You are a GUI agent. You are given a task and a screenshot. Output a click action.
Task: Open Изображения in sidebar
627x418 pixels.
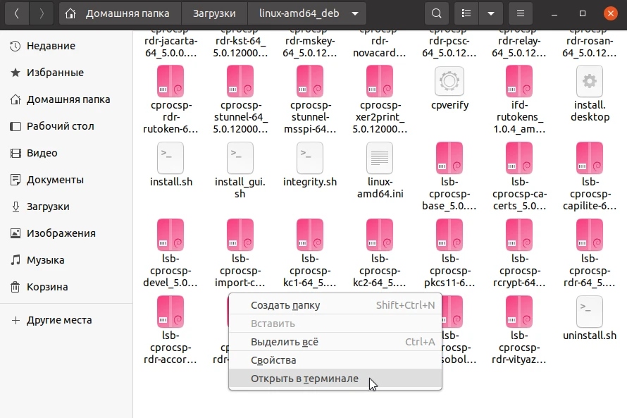pos(66,233)
